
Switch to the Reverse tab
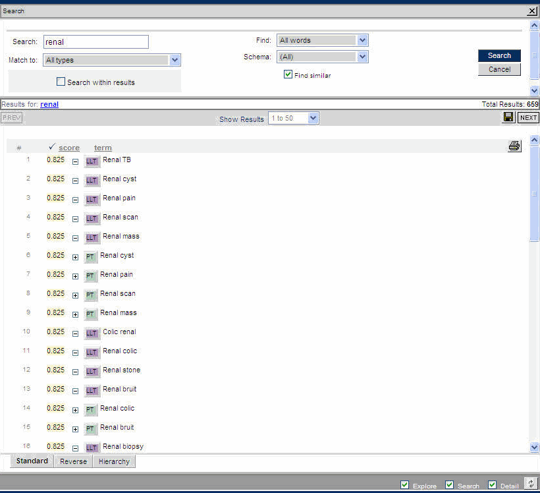click(x=73, y=461)
